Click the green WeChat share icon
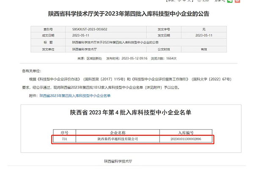The height and width of the screenshot is (169, 254). click(230, 1)
